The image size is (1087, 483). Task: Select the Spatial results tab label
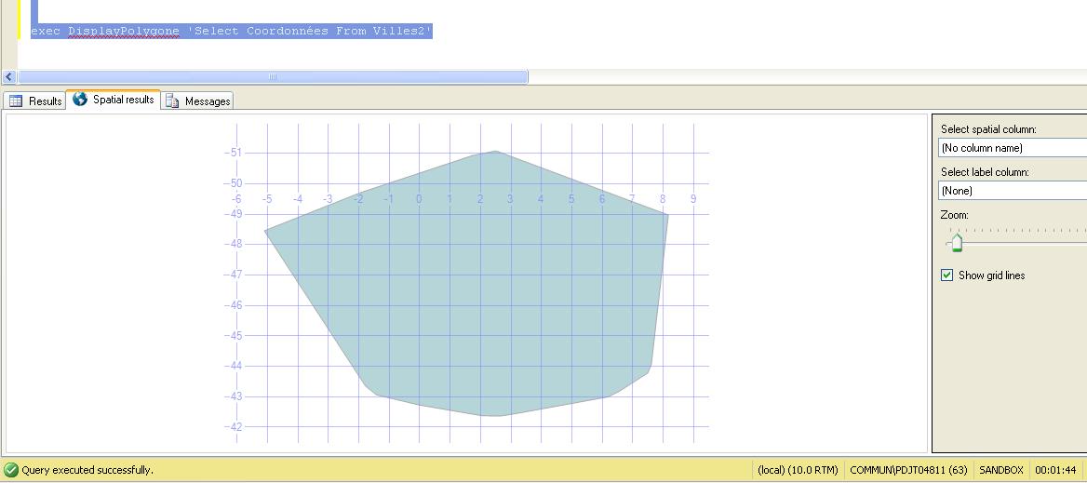(123, 100)
